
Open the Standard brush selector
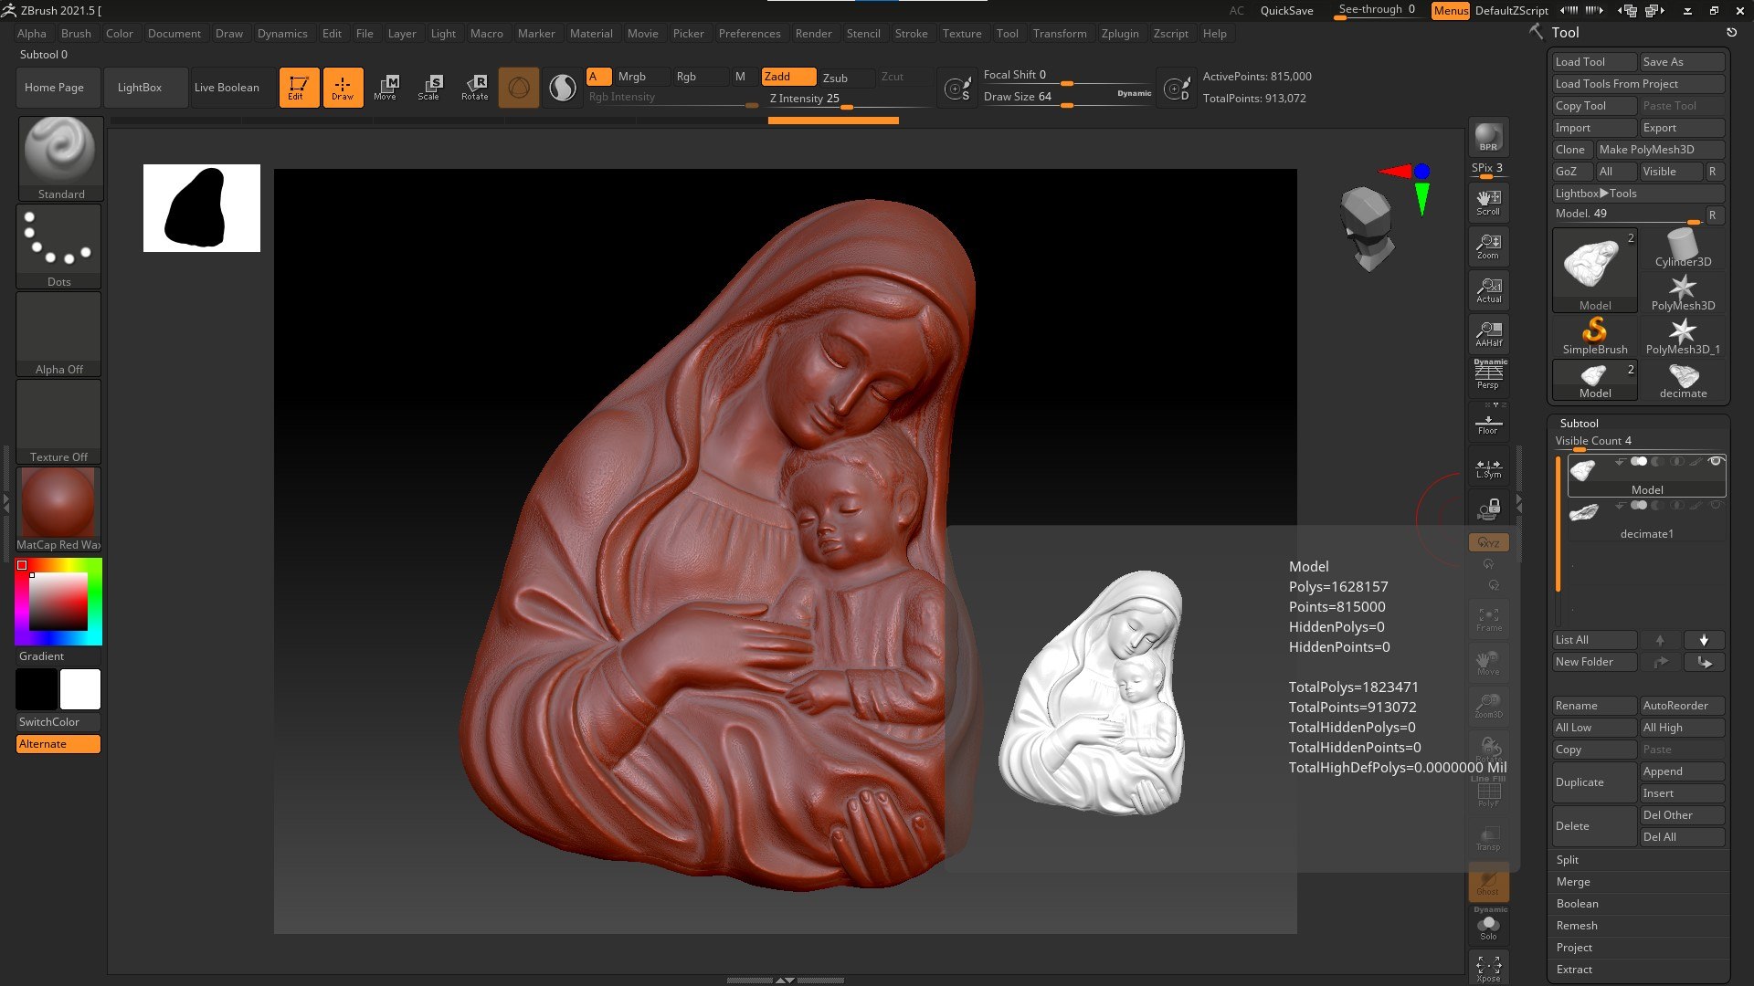click(60, 158)
